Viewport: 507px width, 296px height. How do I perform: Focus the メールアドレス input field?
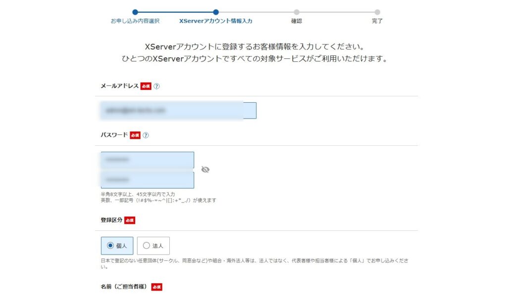pyautogui.click(x=178, y=110)
